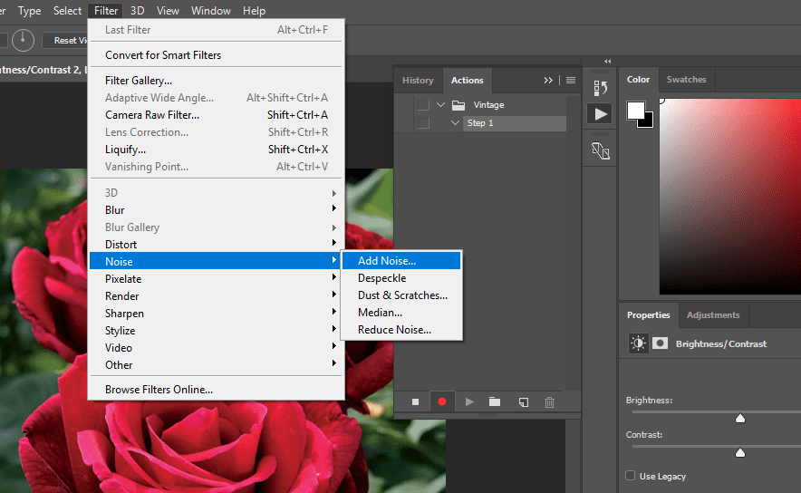Click the Actions play icon in dock

600,114
